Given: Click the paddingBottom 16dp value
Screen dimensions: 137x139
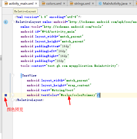Looking at the screenshot, I should click(66, 46).
